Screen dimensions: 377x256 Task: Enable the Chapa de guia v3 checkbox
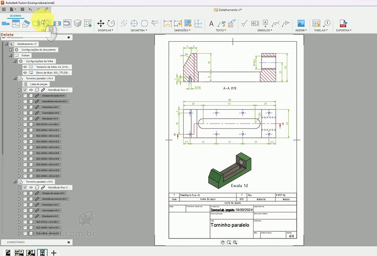pyautogui.click(x=25, y=96)
